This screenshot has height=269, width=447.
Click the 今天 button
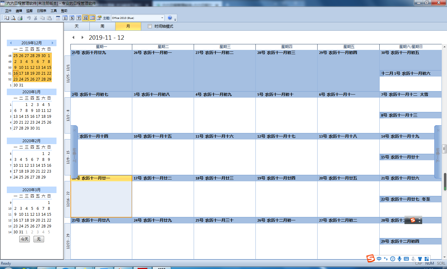pos(25,239)
